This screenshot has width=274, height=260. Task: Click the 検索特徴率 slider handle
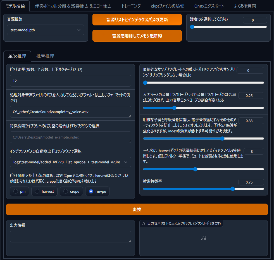[233, 189]
